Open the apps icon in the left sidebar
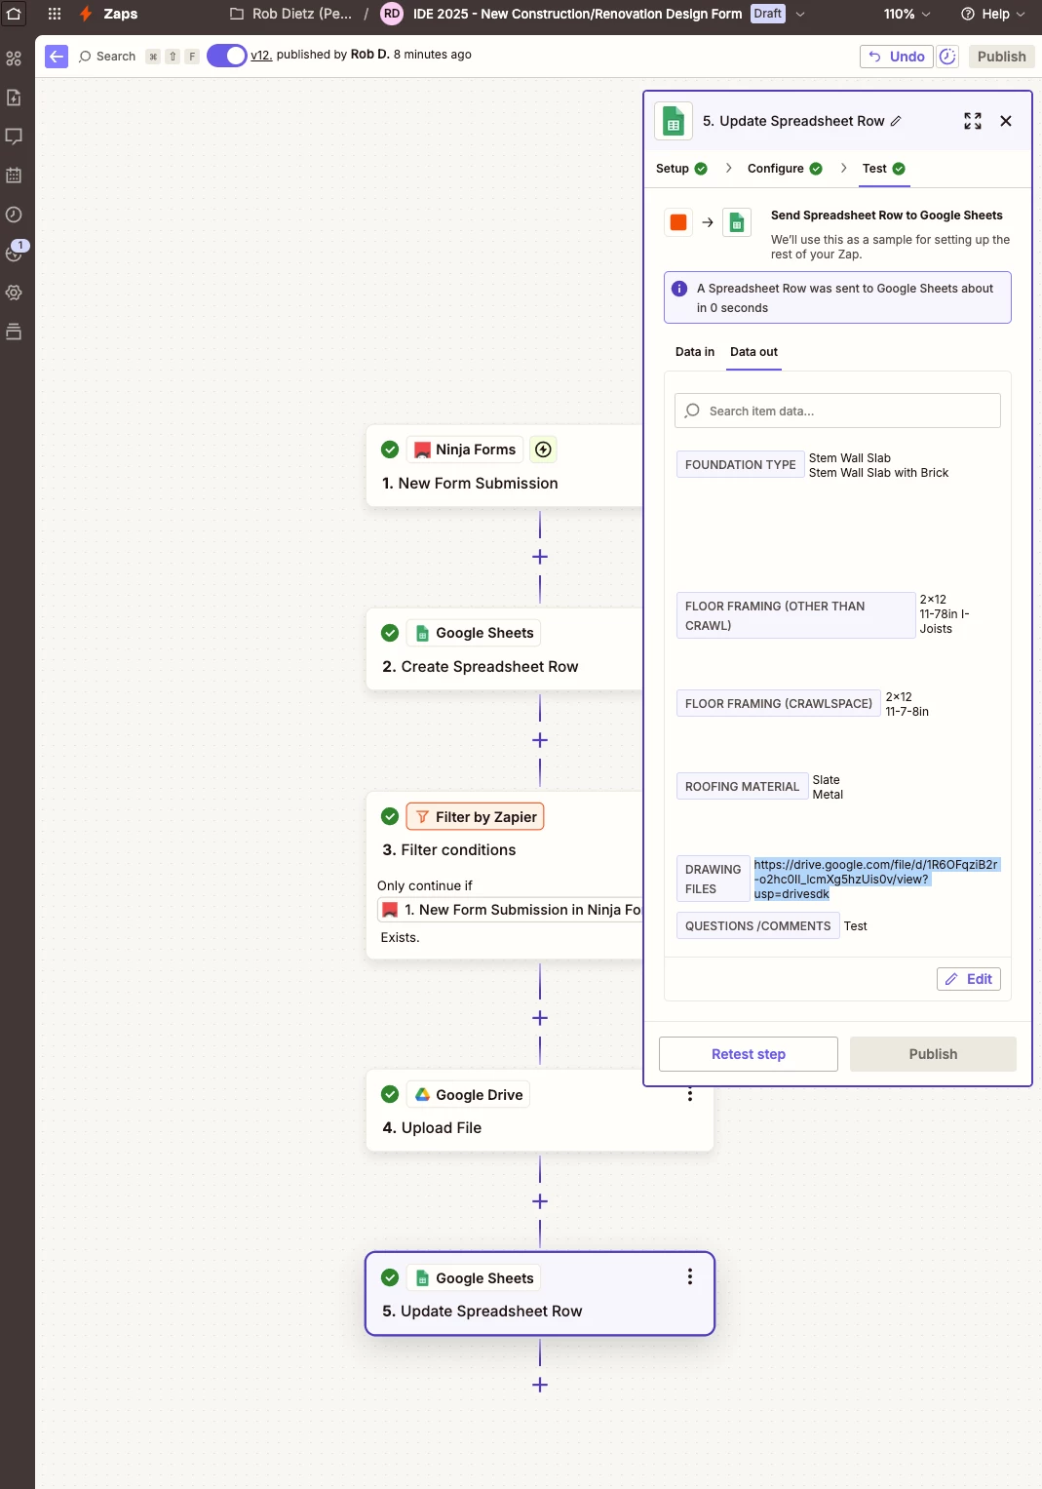Image resolution: width=1042 pixels, height=1489 pixels. 14,59
